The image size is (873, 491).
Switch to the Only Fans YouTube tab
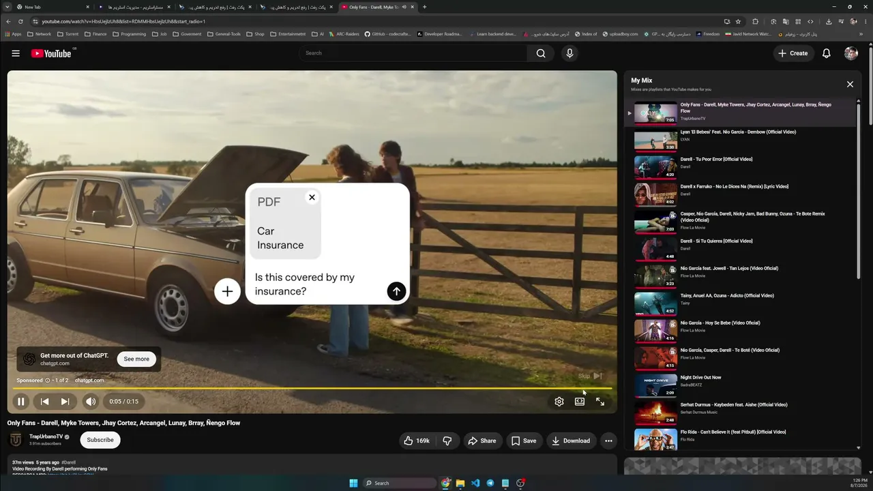(x=377, y=7)
